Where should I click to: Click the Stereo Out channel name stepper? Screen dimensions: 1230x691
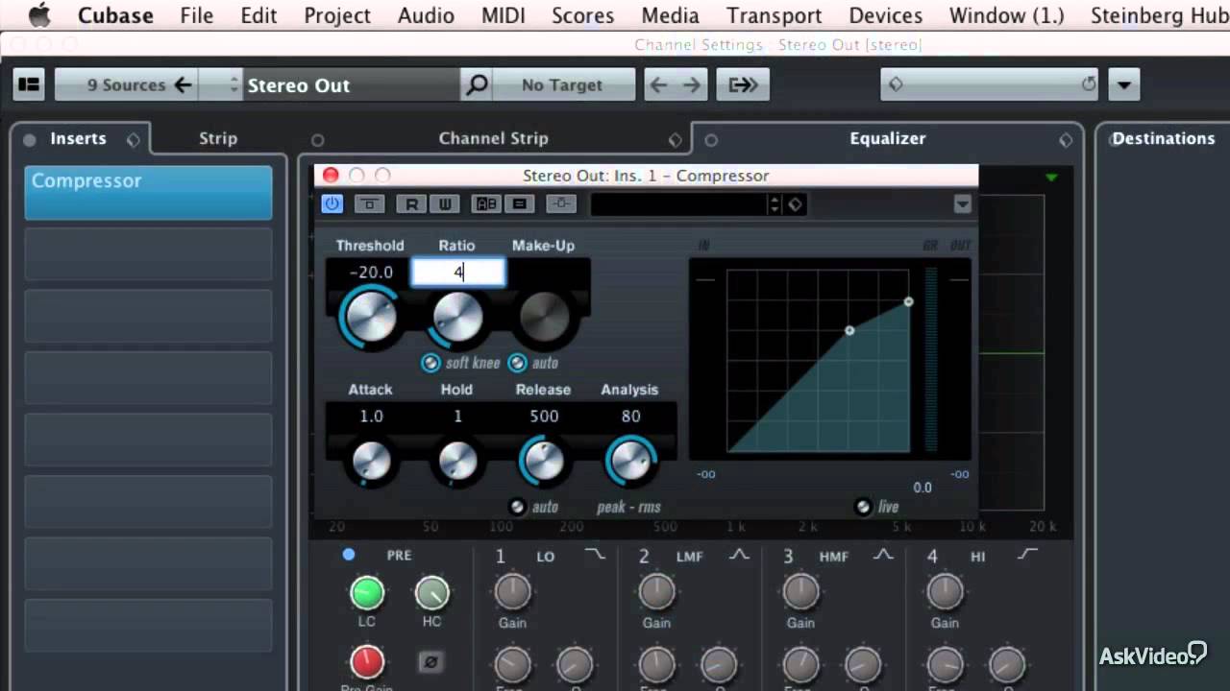point(233,84)
